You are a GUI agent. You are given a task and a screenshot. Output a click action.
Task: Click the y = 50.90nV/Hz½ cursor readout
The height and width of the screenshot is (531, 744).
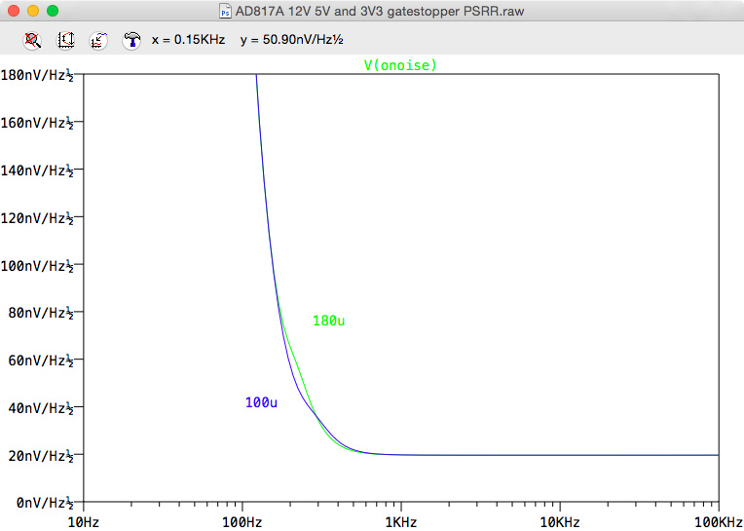click(292, 40)
